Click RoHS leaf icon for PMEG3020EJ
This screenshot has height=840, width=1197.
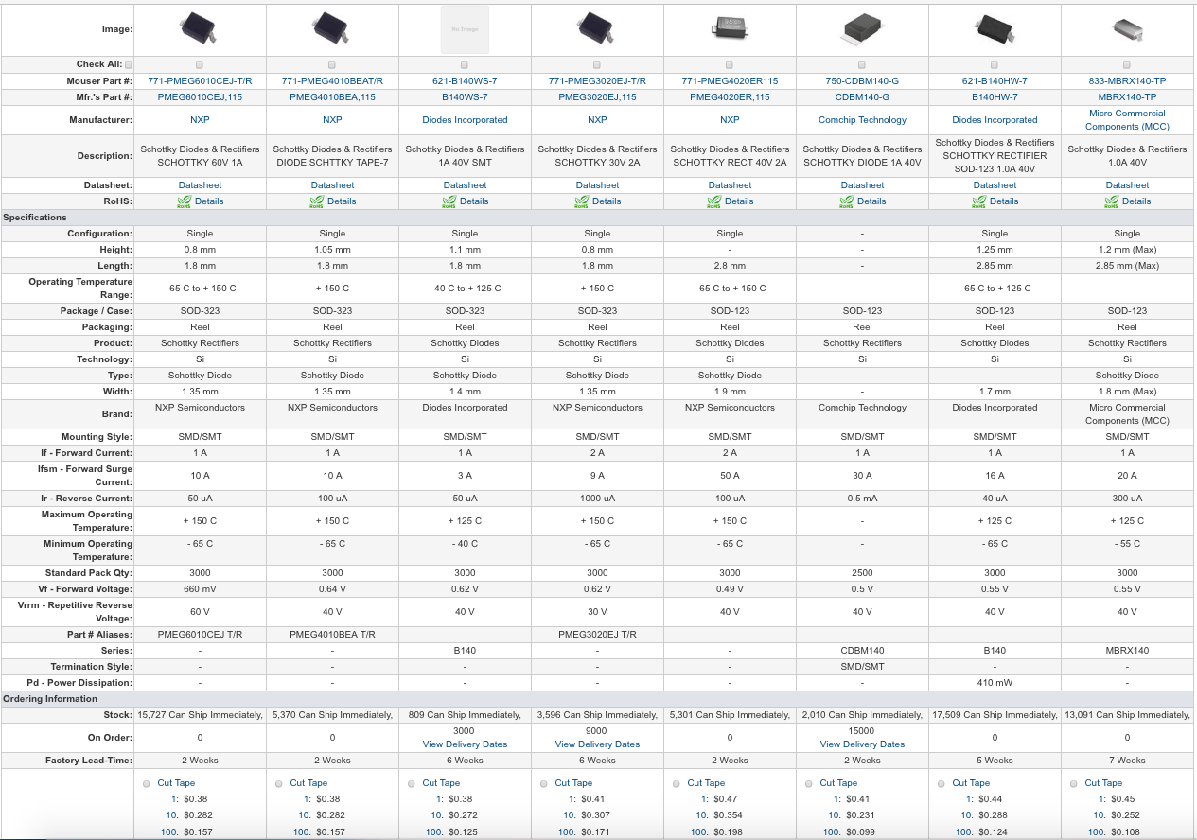tap(581, 201)
